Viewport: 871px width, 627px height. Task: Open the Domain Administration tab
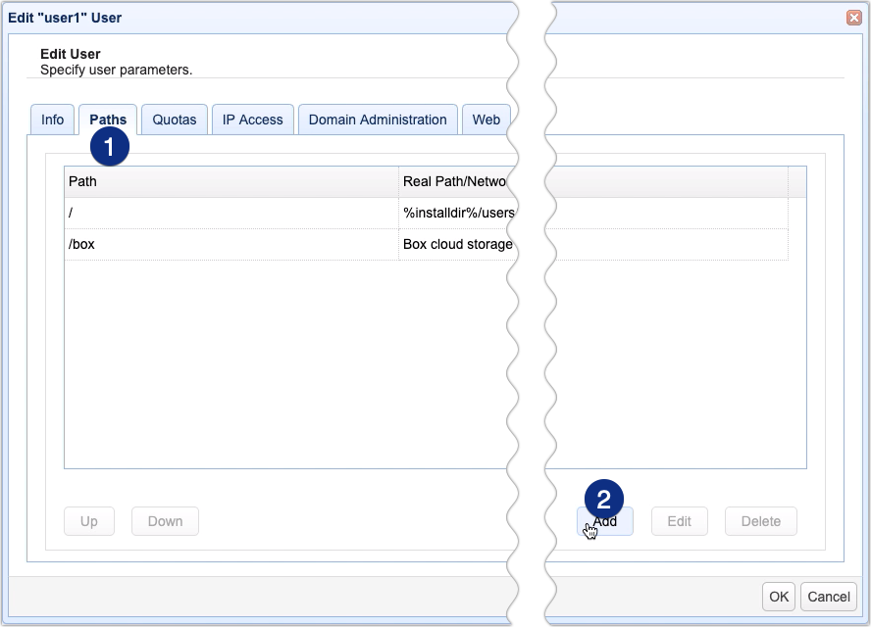(x=377, y=119)
